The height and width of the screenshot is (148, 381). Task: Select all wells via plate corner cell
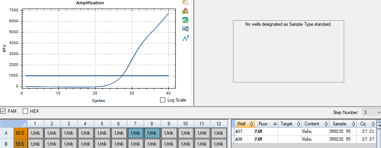14,124
